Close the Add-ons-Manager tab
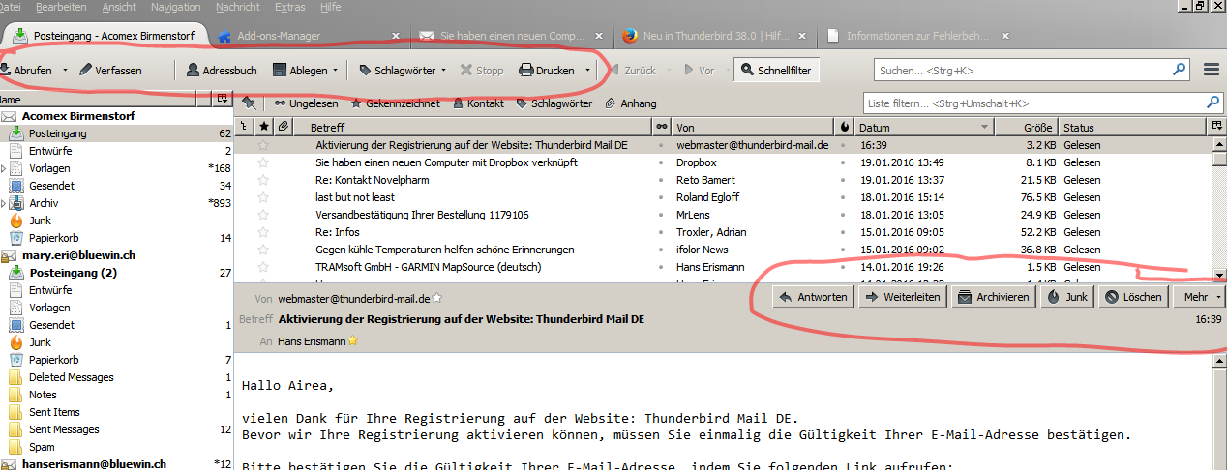The image size is (1227, 470). [395, 36]
